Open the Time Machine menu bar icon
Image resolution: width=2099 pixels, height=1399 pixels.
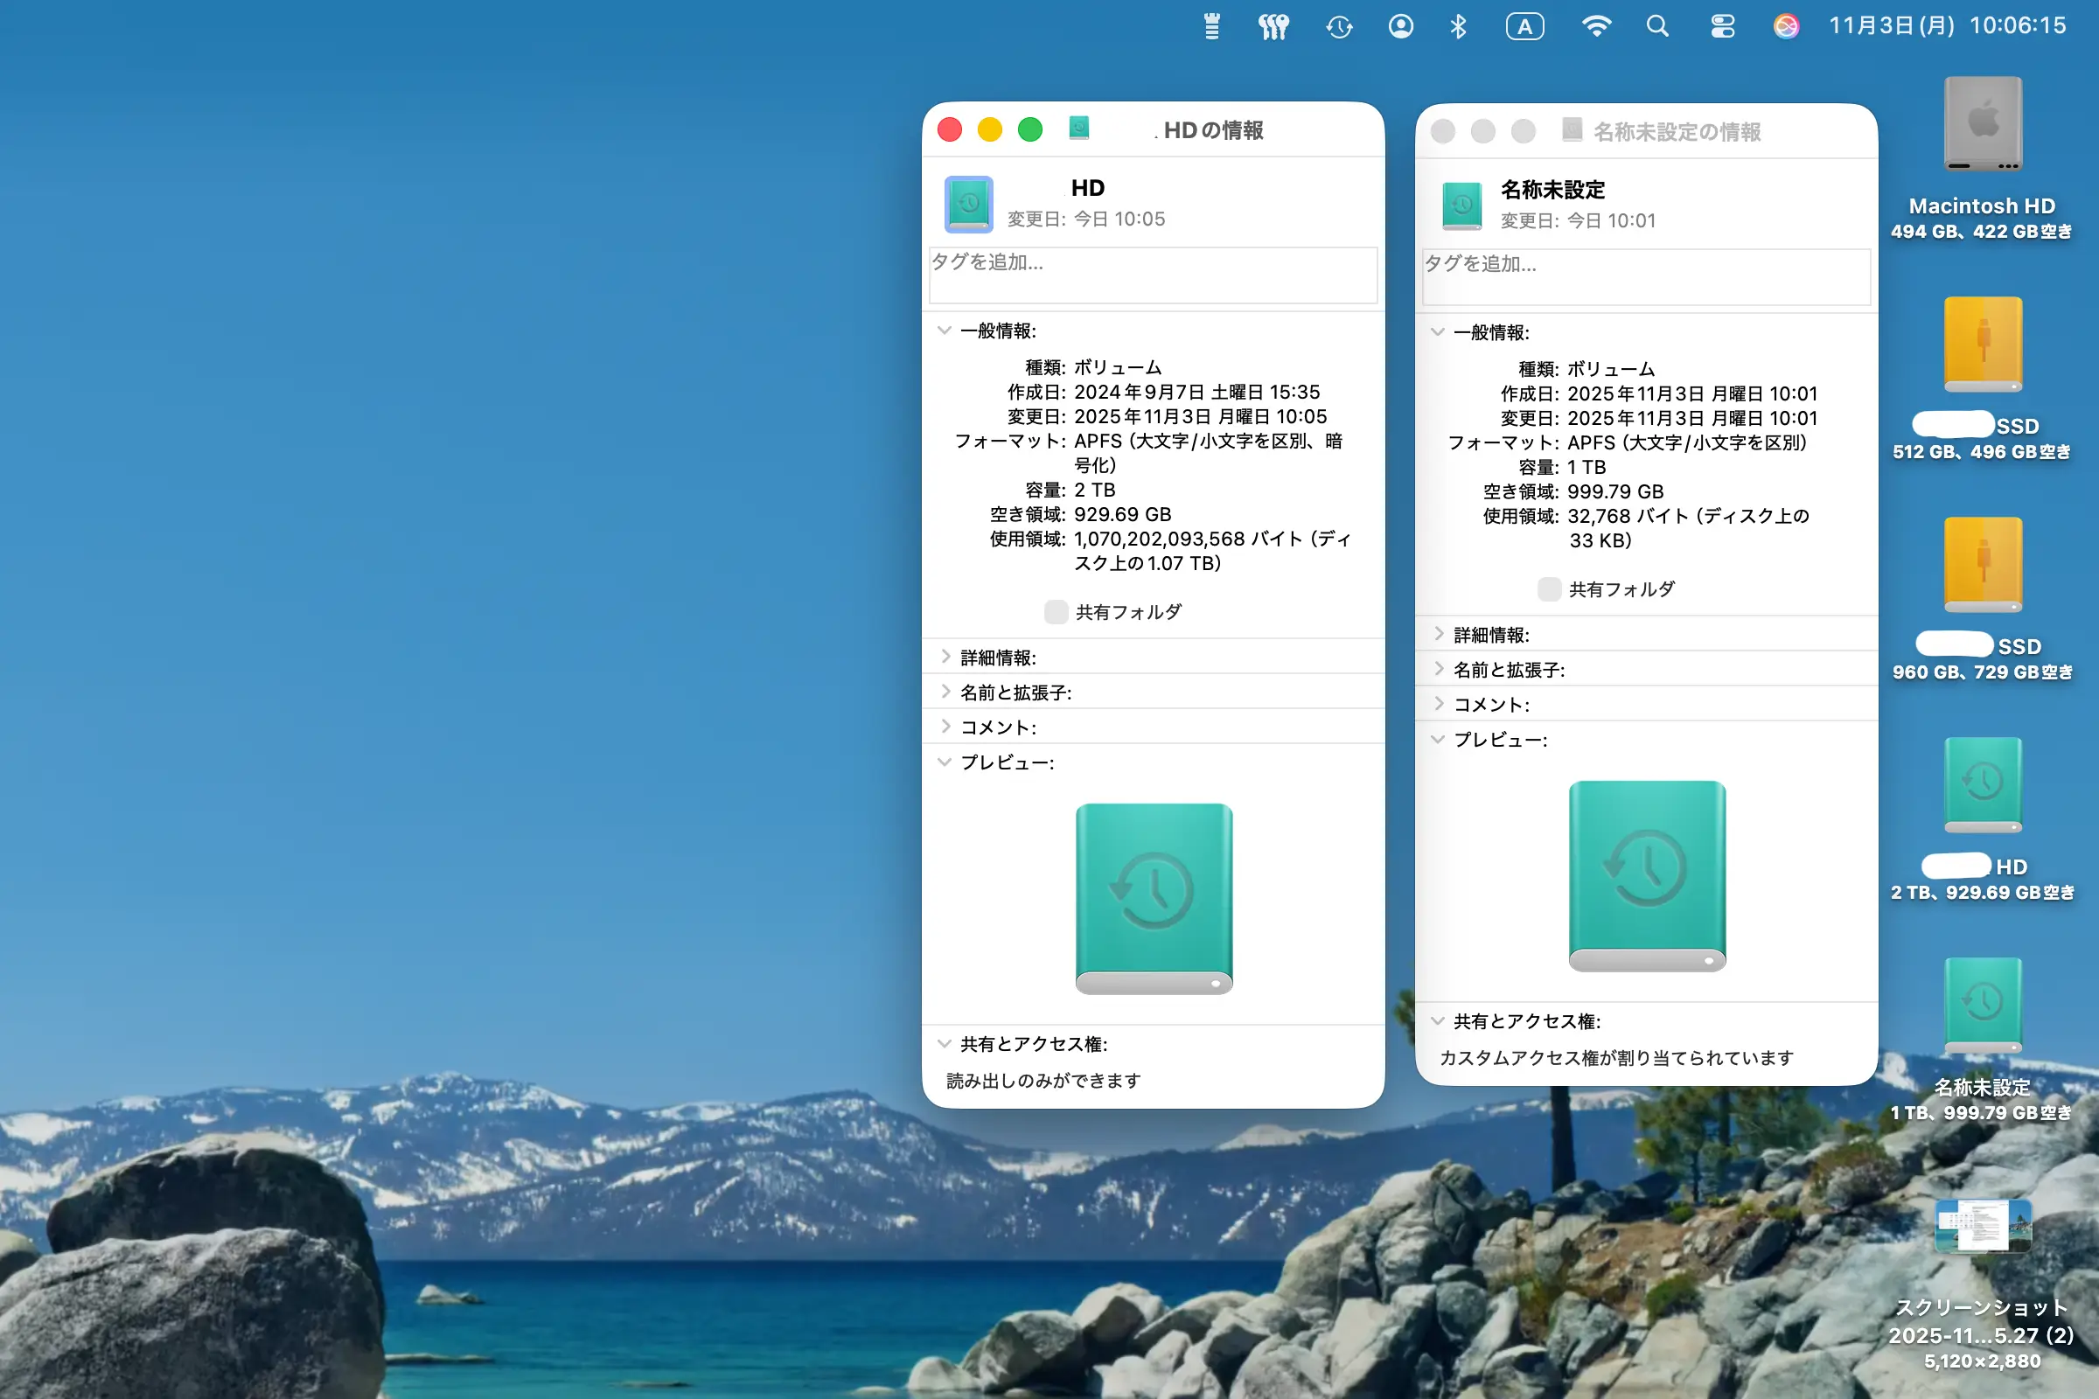point(1339,27)
